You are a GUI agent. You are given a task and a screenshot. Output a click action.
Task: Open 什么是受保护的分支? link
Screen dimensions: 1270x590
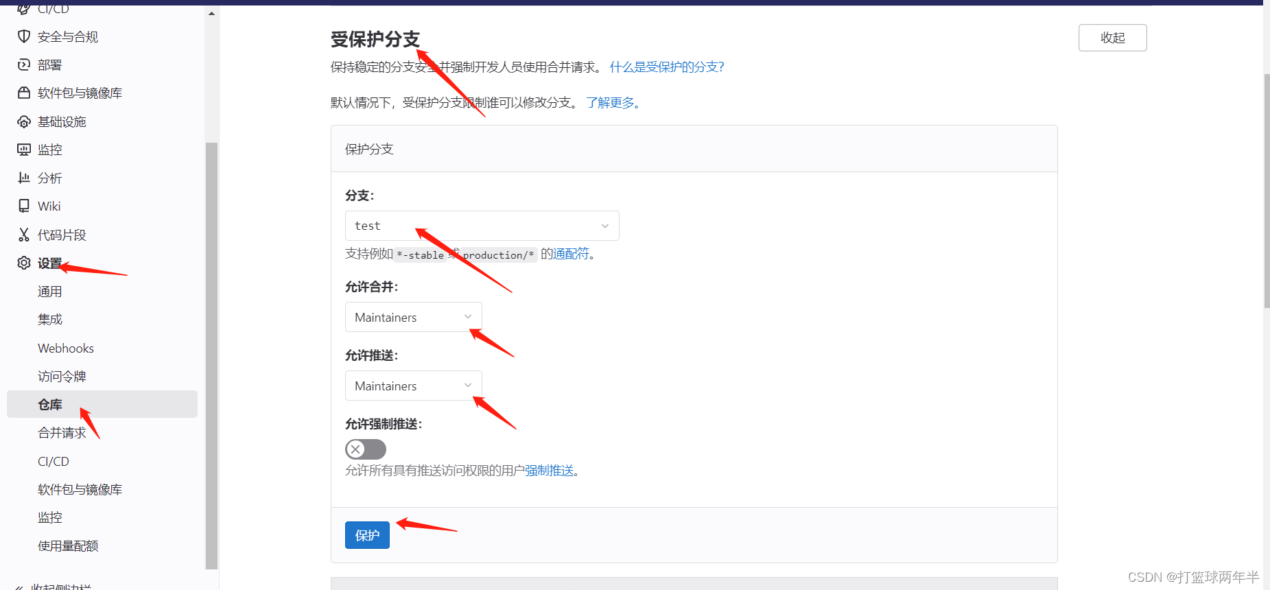point(667,67)
